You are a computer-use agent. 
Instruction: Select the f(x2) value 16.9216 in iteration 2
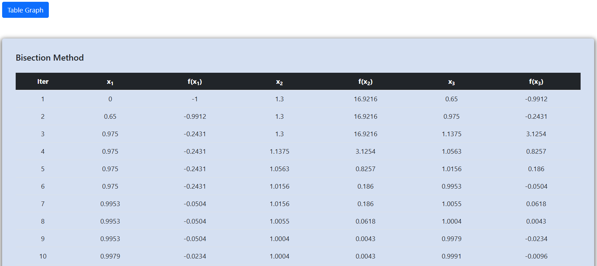point(365,117)
